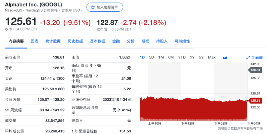
Task: Click the EPS value 5.22
Action: pyautogui.click(x=127, y=89)
